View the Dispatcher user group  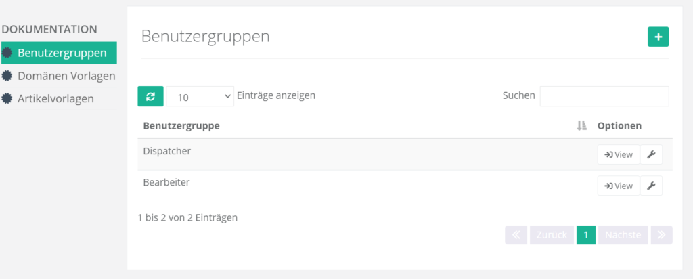pyautogui.click(x=618, y=154)
